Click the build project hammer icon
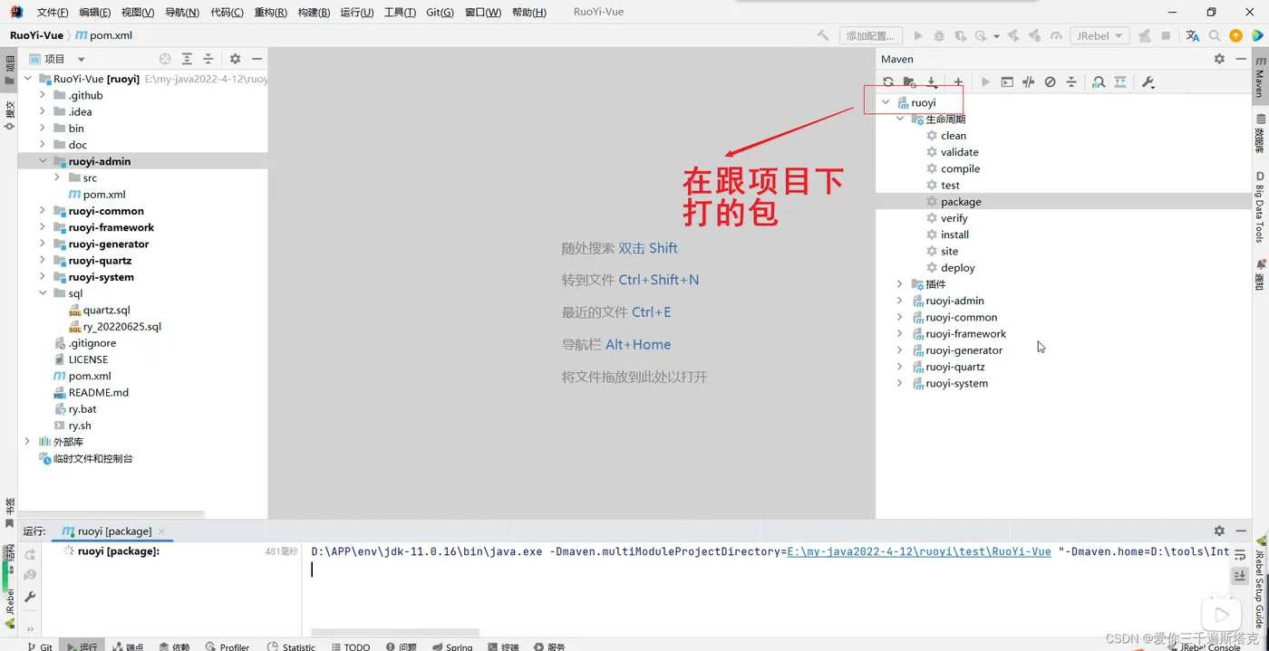The height and width of the screenshot is (651, 1269). (x=823, y=35)
